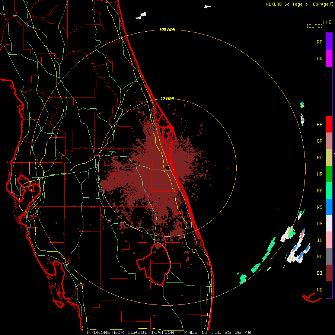Click the HHC product label
The image size is (335, 335).
[x=327, y=22]
